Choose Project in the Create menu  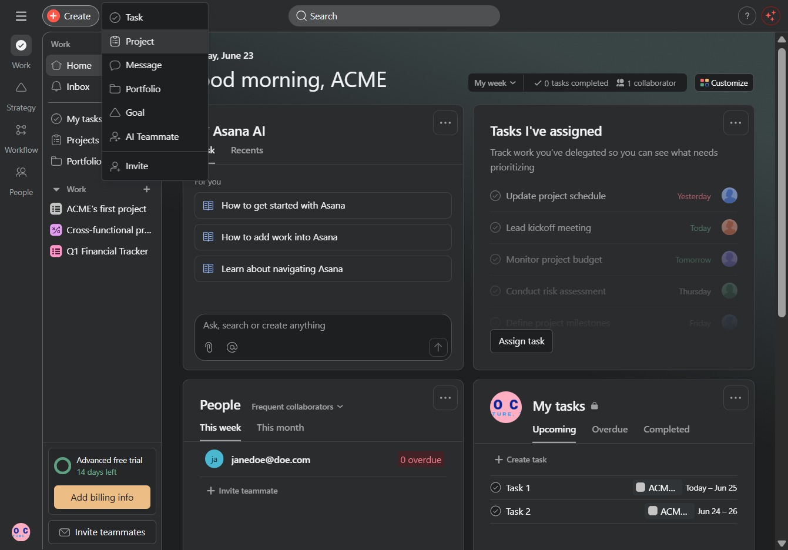pyautogui.click(x=155, y=41)
